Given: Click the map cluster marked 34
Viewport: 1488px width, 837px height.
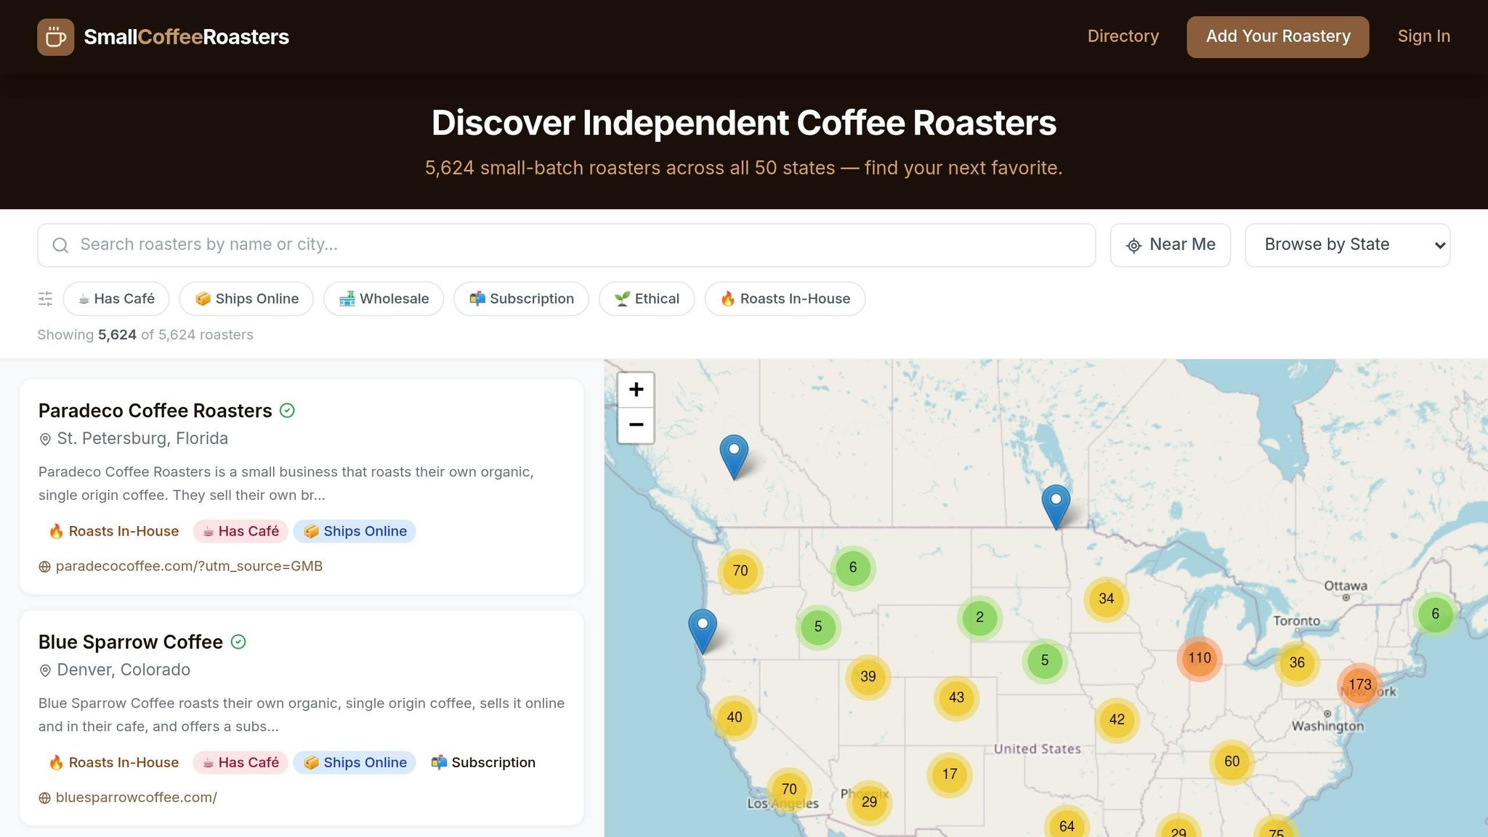Looking at the screenshot, I should [x=1106, y=599].
